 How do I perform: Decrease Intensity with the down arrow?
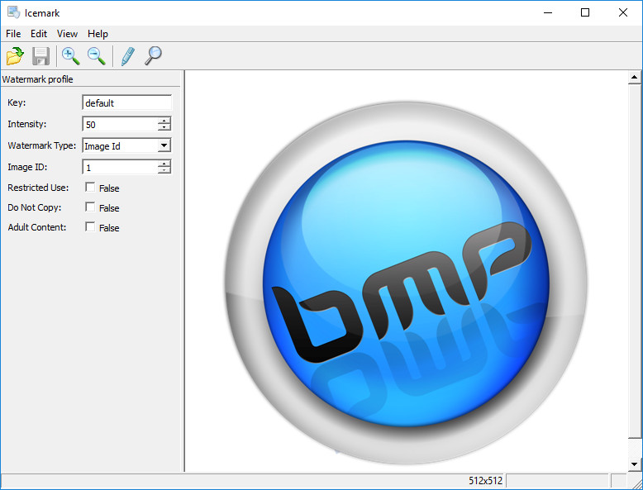[x=164, y=127]
